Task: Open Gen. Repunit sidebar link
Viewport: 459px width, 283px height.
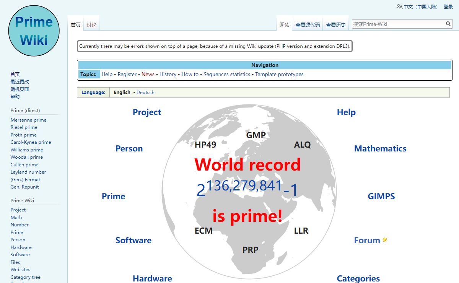Action: pyautogui.click(x=24, y=187)
